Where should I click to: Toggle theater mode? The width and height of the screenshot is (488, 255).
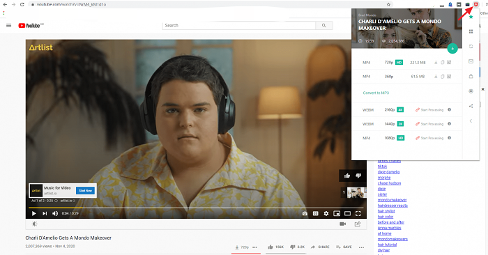point(347,213)
